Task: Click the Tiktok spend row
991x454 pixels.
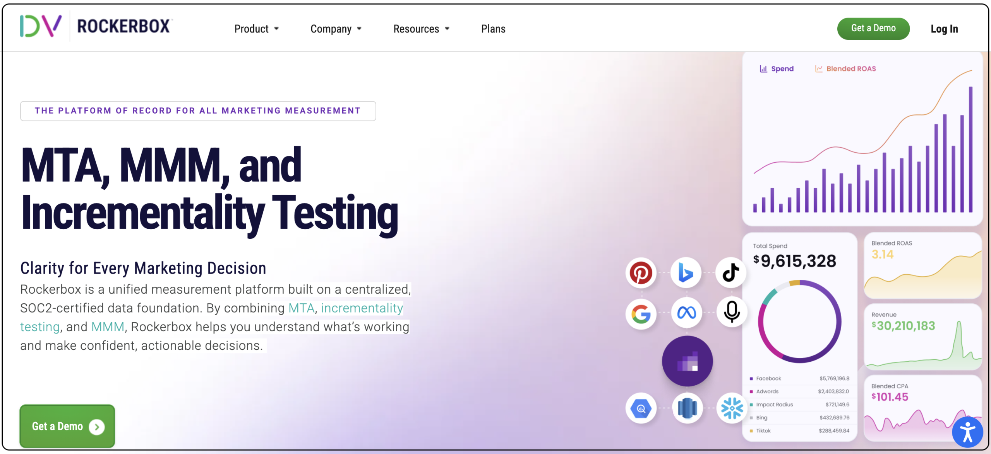Action: 800,431
